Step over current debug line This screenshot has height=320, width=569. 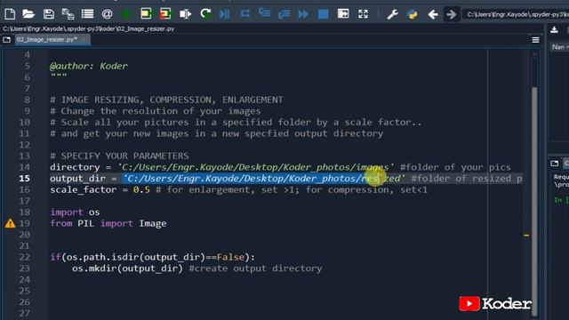tap(245, 14)
